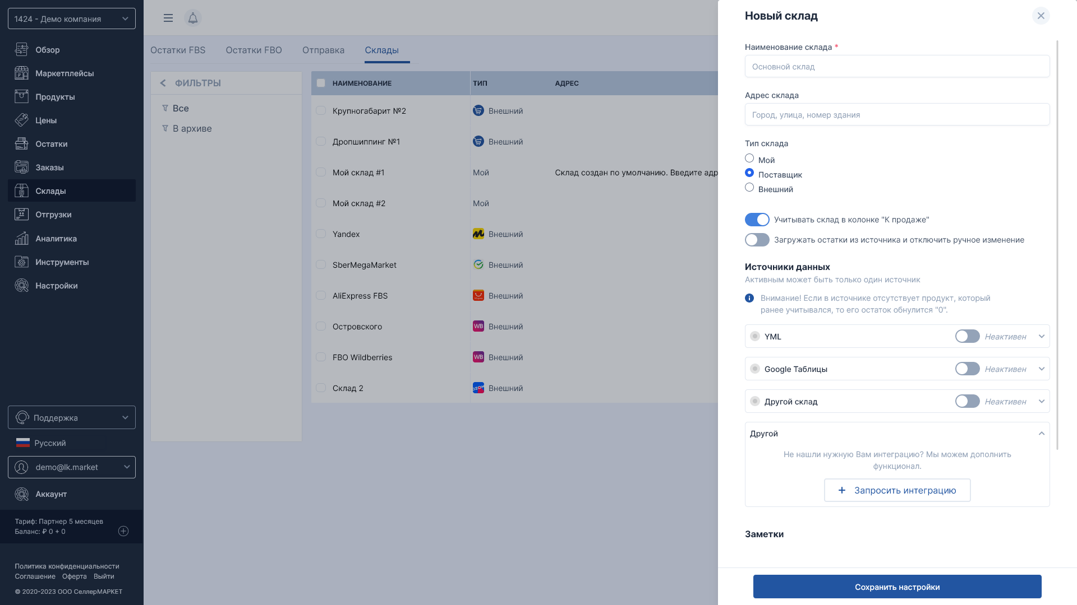Open Политика конфиденциальности link
1077x605 pixels.
click(67, 566)
